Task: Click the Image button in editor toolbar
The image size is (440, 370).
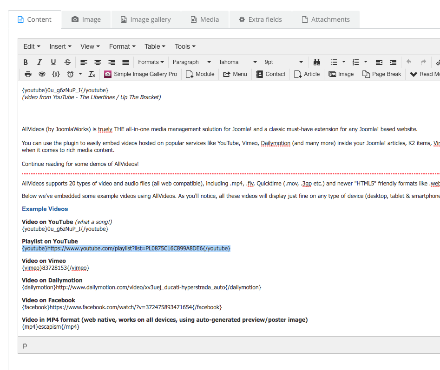Action: coord(341,74)
